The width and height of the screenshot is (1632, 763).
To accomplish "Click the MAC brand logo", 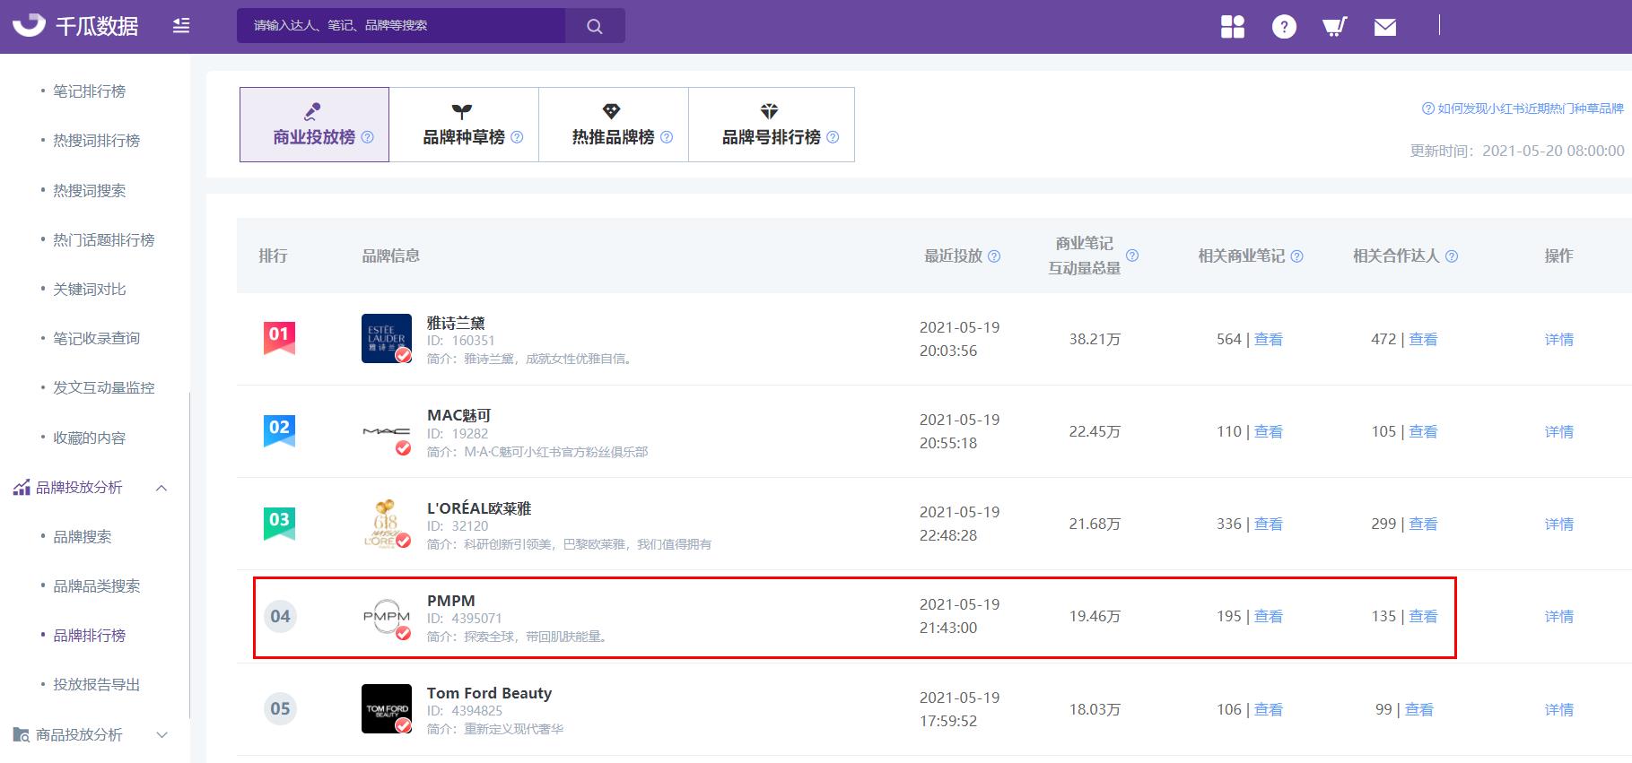I will tap(387, 431).
